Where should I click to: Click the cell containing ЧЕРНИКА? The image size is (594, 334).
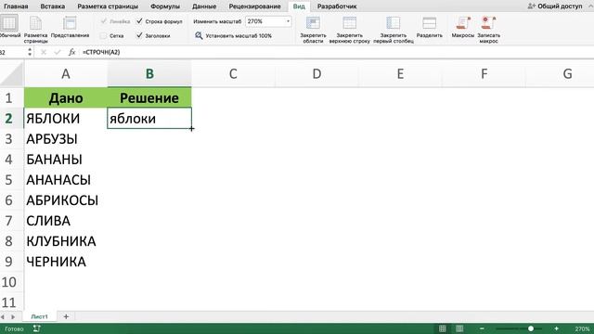[x=66, y=262]
